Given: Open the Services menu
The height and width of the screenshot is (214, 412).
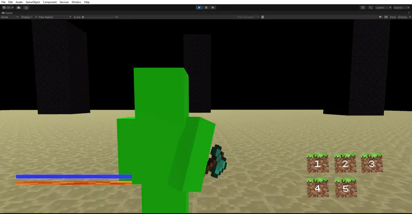Looking at the screenshot, I should (x=64, y=2).
